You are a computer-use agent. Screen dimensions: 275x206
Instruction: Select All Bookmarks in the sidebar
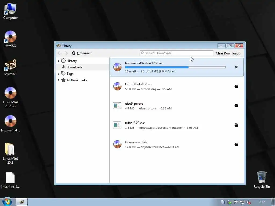click(77, 80)
